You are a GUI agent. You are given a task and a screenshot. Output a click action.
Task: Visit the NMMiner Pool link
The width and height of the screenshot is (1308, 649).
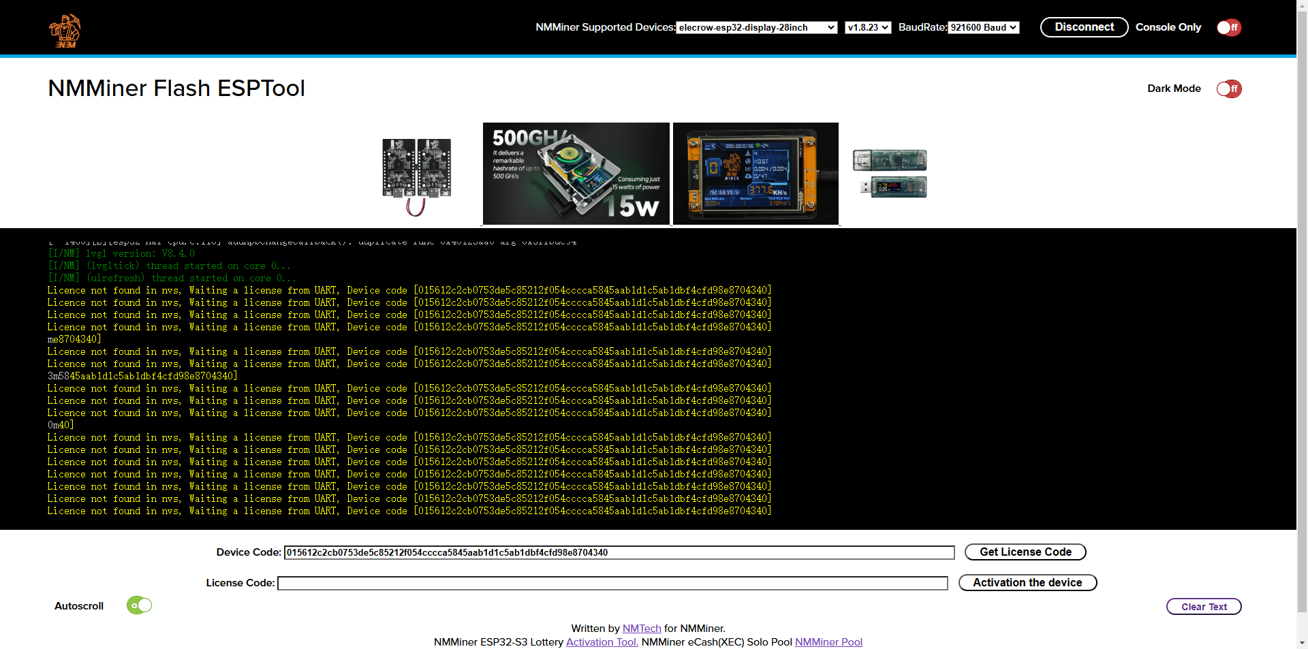[x=828, y=642]
